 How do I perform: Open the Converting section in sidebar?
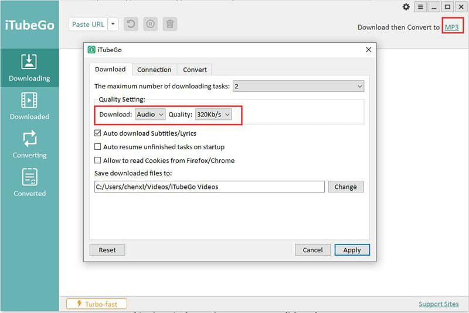tap(29, 145)
